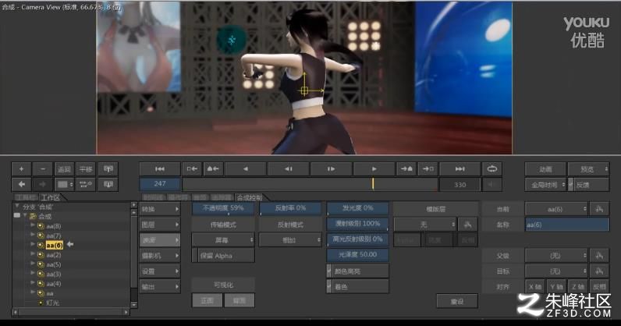Step back one frame
Image resolution: width=621 pixels, height=326 pixels.
[289, 169]
